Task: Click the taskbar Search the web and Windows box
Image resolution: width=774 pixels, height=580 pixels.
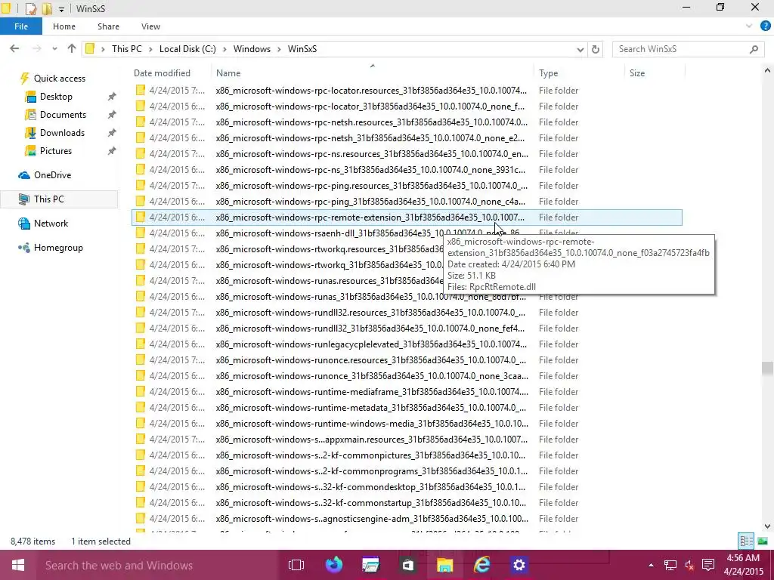Action: (158, 565)
